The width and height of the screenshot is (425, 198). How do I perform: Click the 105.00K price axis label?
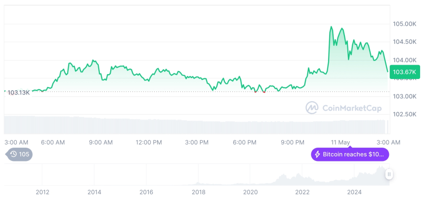click(404, 24)
